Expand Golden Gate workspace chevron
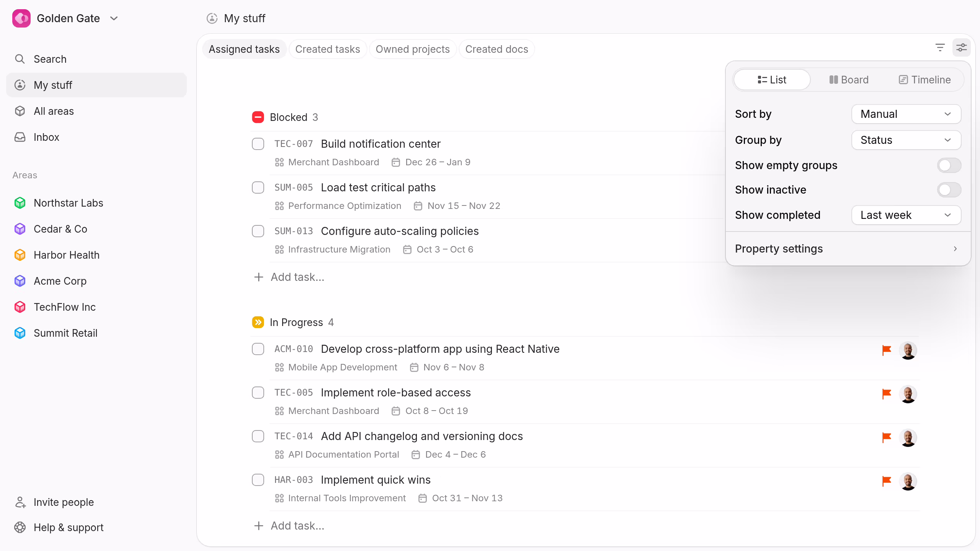This screenshot has width=980, height=551. coord(114,18)
